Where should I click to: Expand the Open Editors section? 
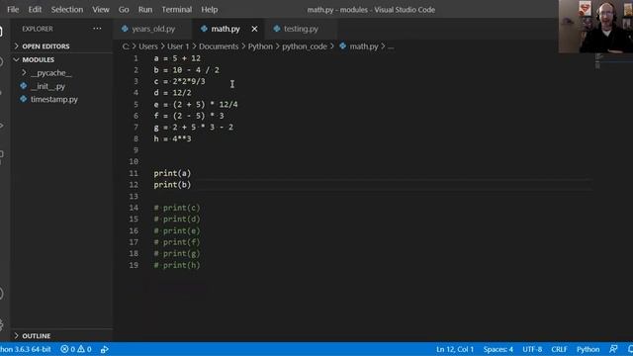[17, 46]
